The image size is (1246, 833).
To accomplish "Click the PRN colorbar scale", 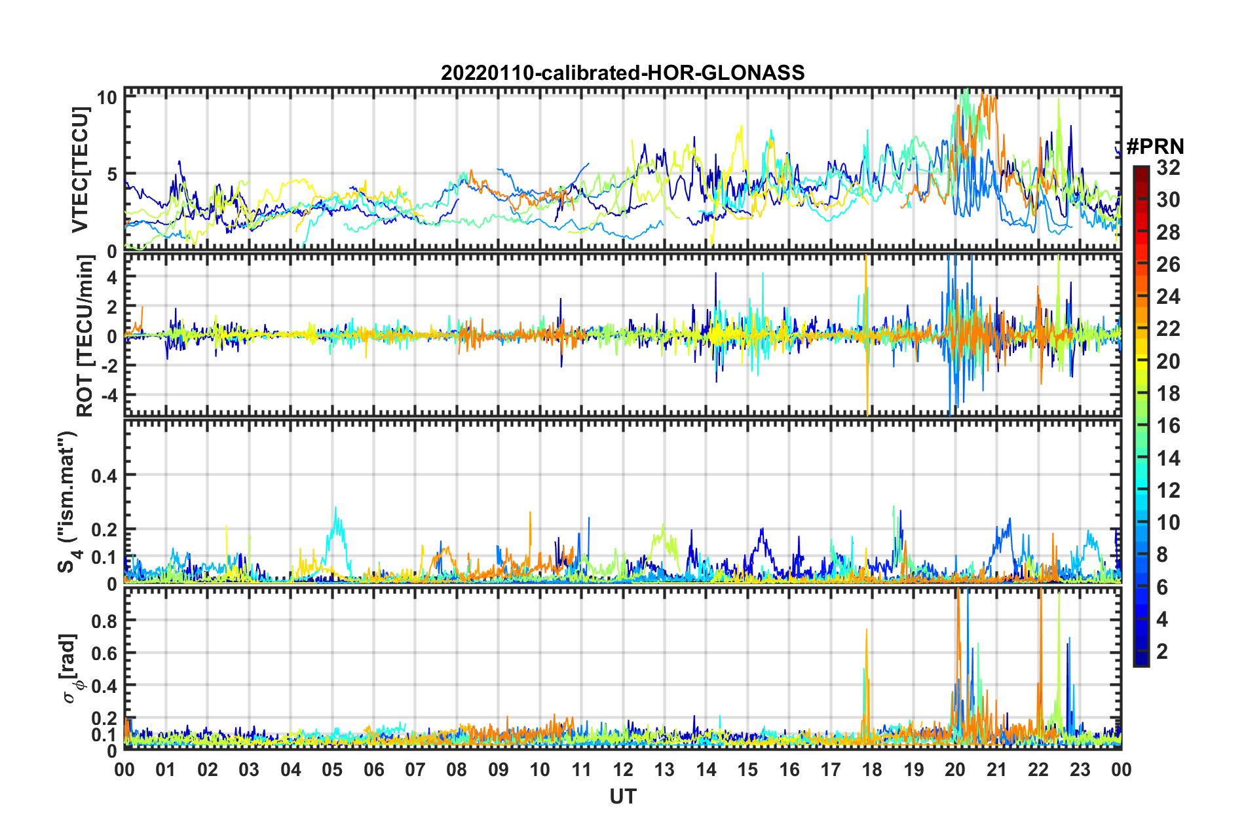I will [1141, 416].
